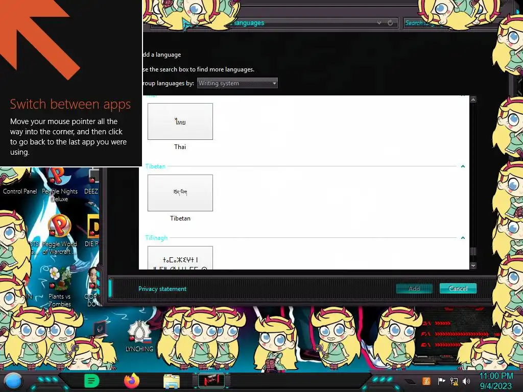Click the Control Panel desktop label

point(20,191)
